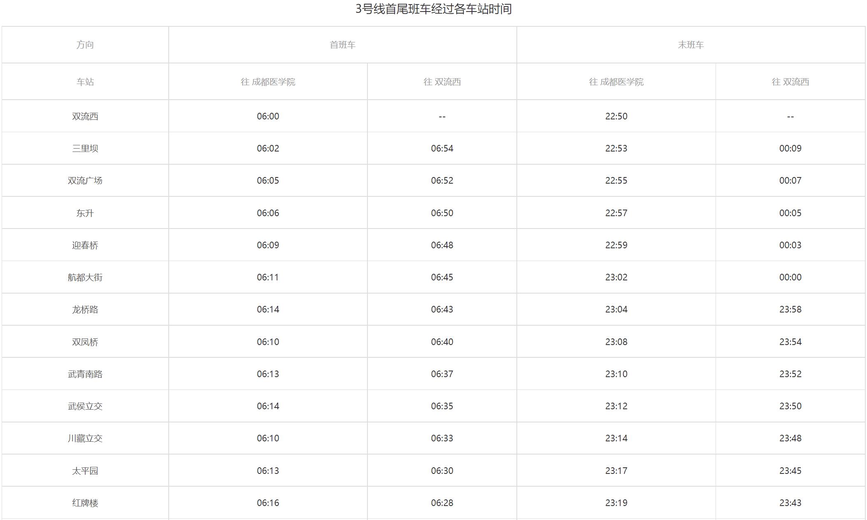Click 06:45 in the 航都大街 row
867x520 pixels.
click(x=442, y=277)
